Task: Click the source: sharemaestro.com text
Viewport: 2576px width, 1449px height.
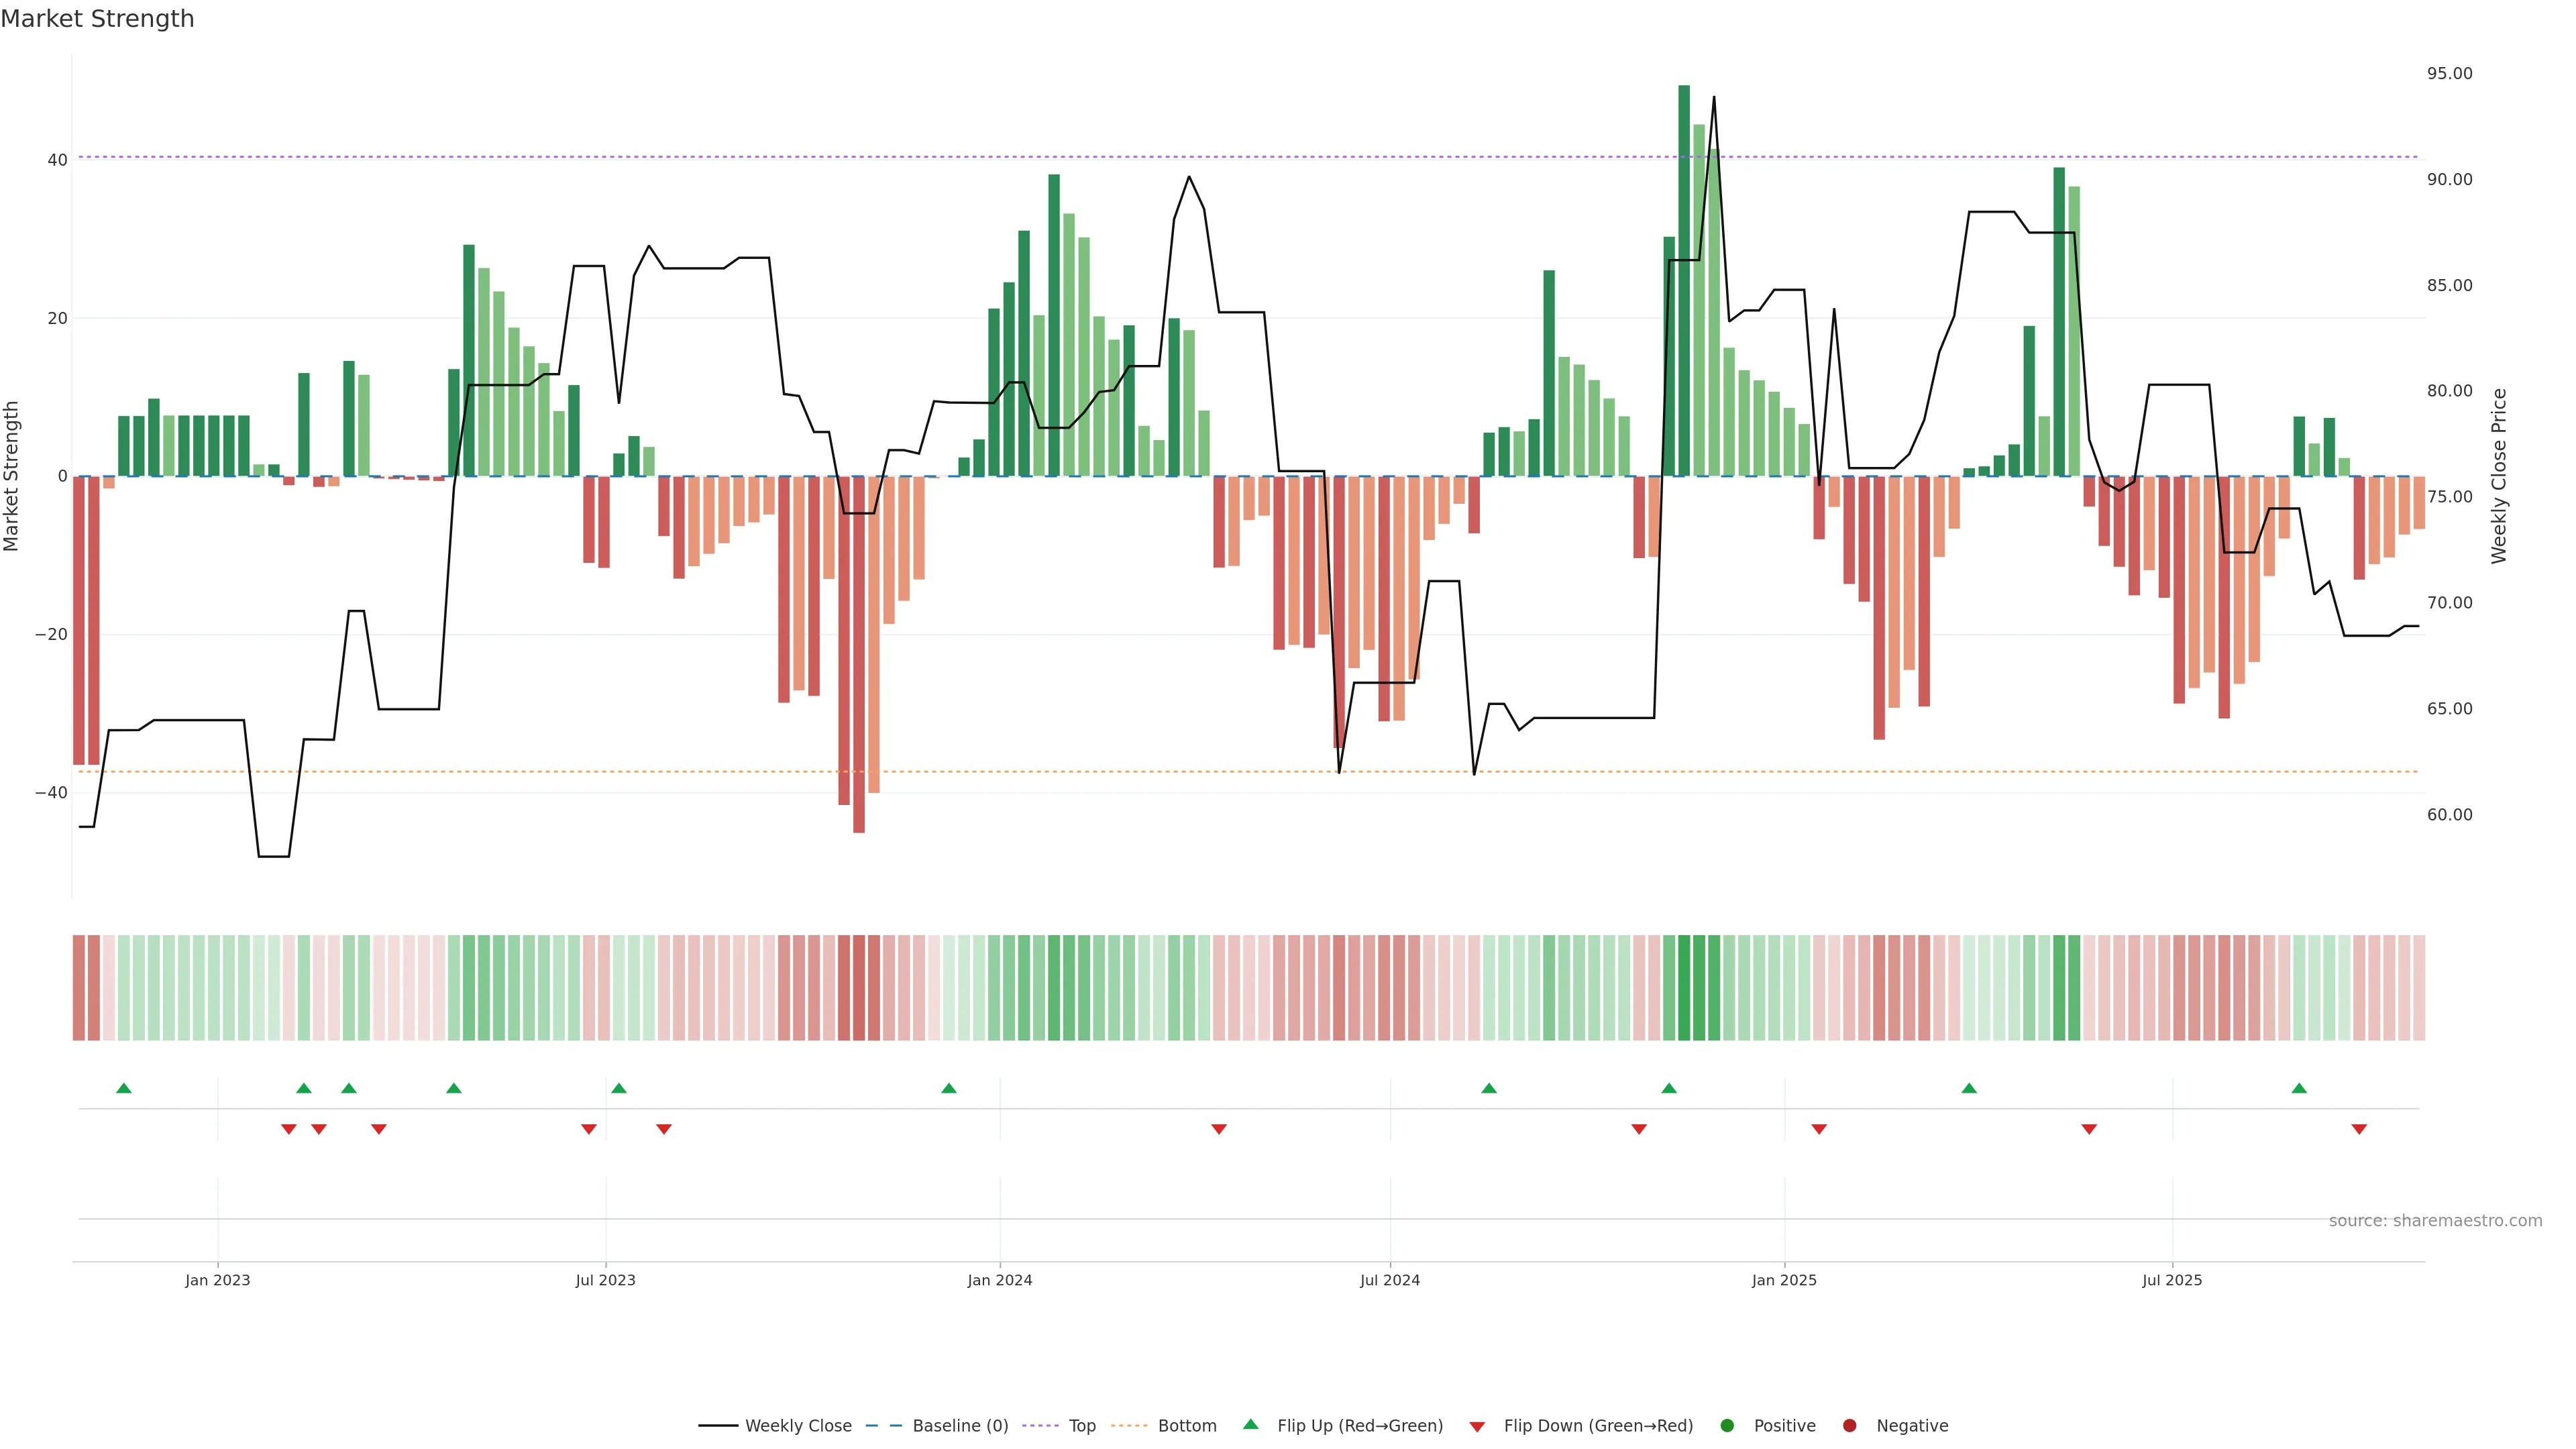Action: coord(2435,1221)
